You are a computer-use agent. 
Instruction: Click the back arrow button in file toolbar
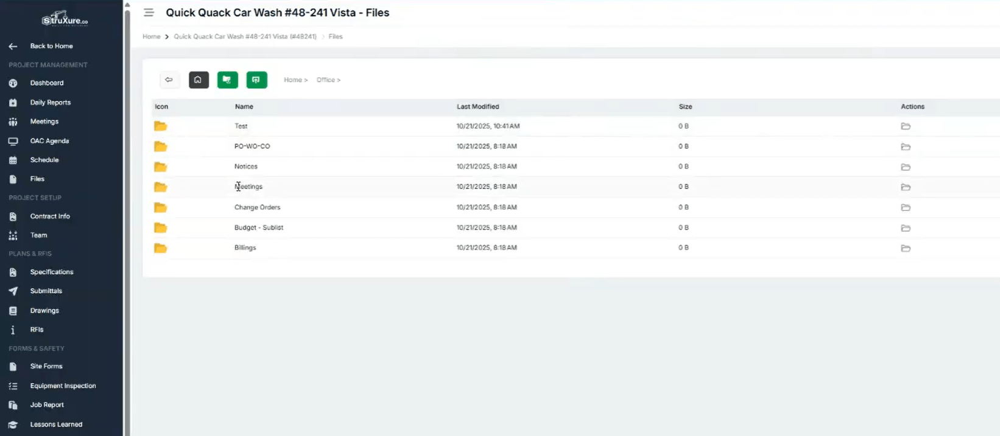pyautogui.click(x=169, y=80)
